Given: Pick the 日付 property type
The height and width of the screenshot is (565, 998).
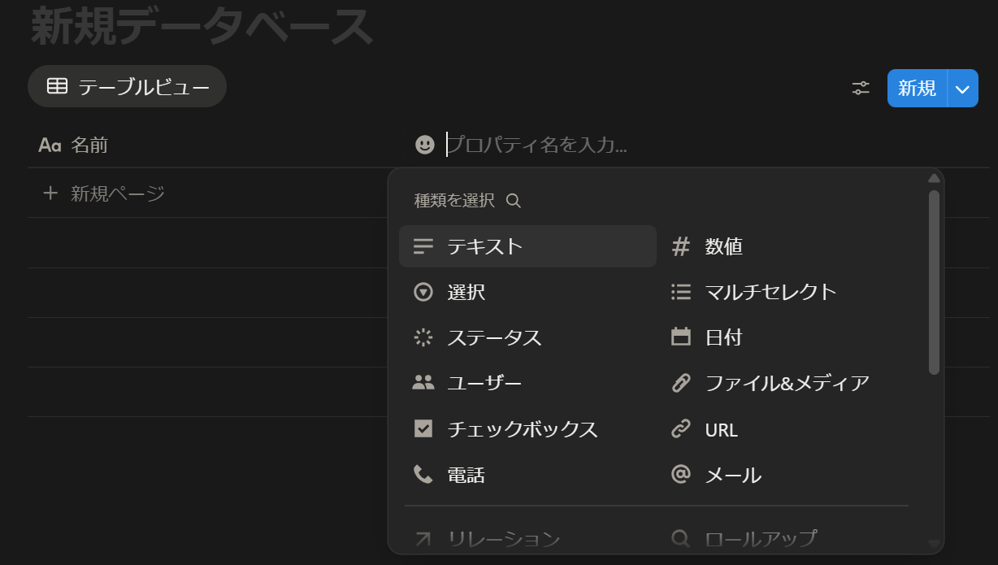Looking at the screenshot, I should tap(785, 337).
